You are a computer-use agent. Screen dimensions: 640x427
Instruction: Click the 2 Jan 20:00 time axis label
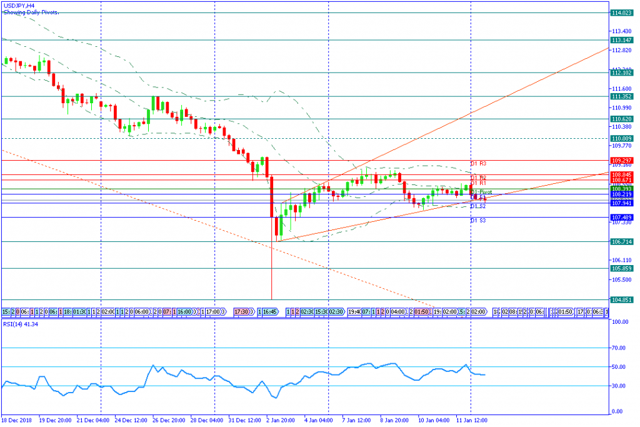(282, 419)
